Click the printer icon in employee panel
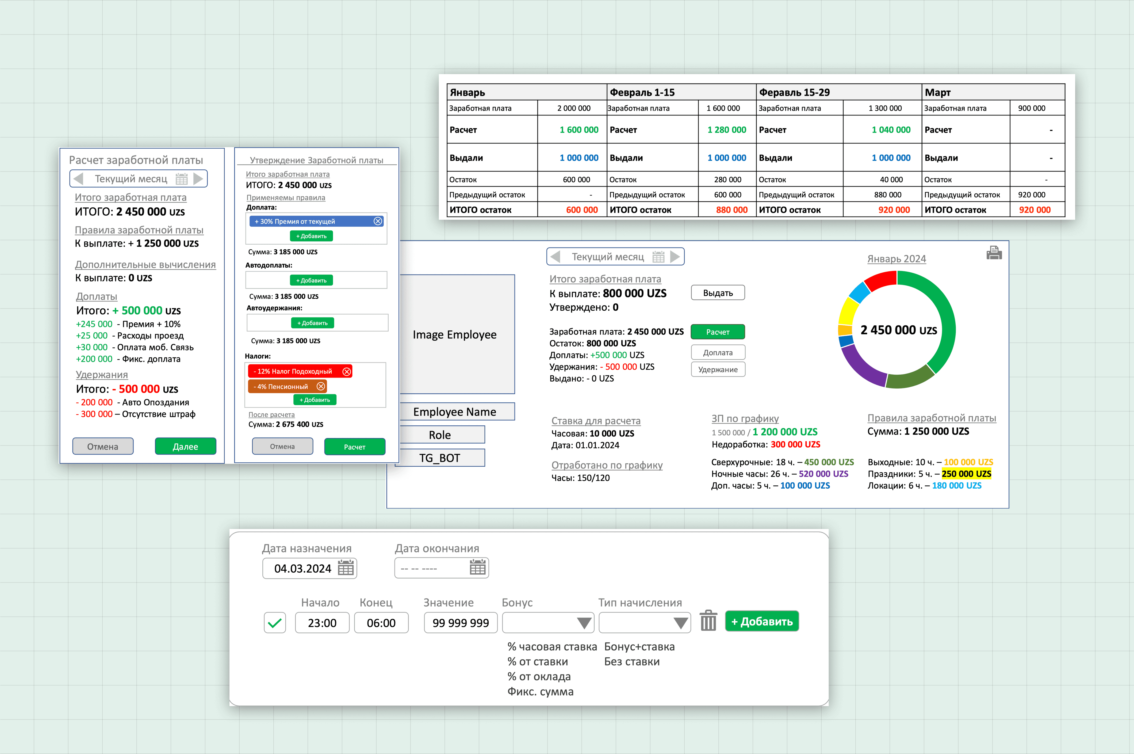Screen dimensions: 1134x754 [x=994, y=253]
